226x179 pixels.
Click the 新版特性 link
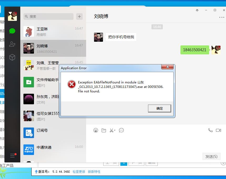click(94, 172)
